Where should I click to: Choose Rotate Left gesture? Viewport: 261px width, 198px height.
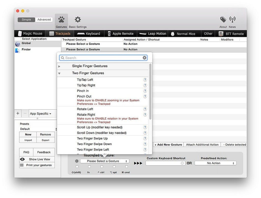click(x=85, y=109)
